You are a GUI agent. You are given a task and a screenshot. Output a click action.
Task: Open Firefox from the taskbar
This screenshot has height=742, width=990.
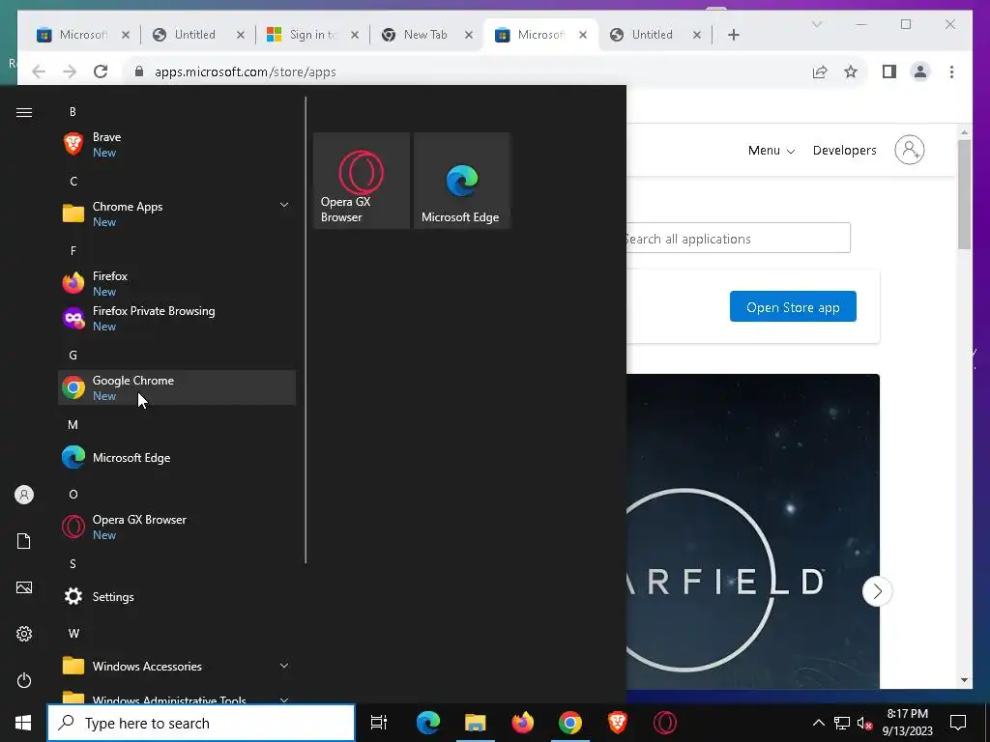click(x=523, y=723)
